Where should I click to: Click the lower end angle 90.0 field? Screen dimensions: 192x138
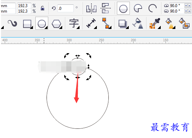[177, 11]
